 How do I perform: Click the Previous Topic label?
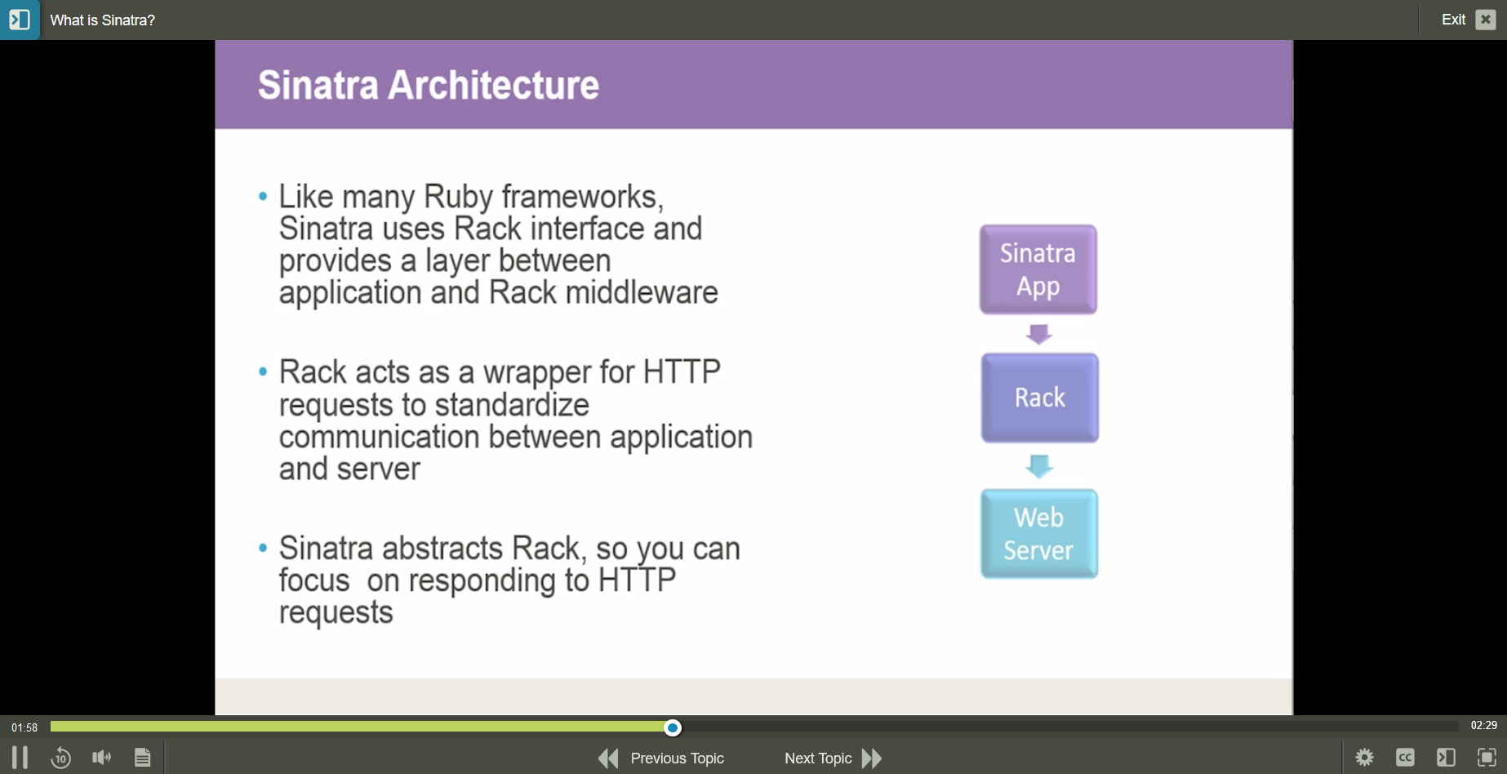click(x=677, y=758)
